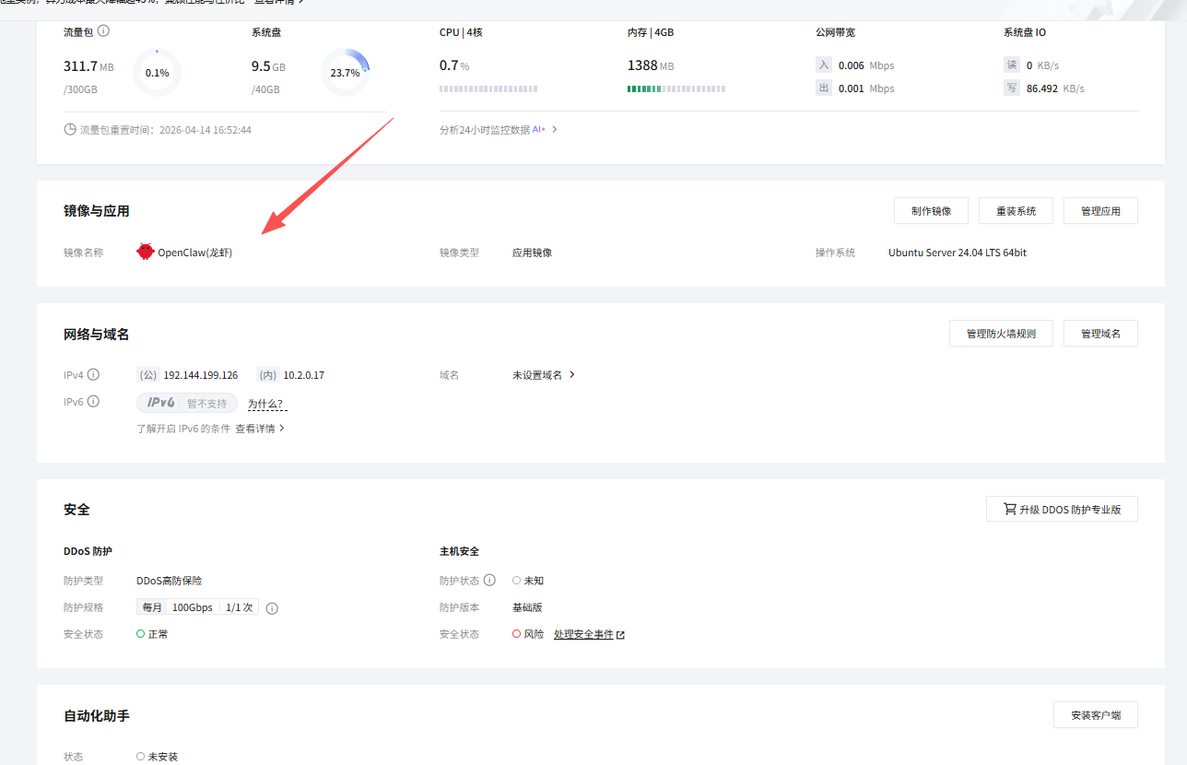Viewport: 1187px width, 765px height.
Task: Expand the 未设置域名 chevron
Action: [x=572, y=375]
